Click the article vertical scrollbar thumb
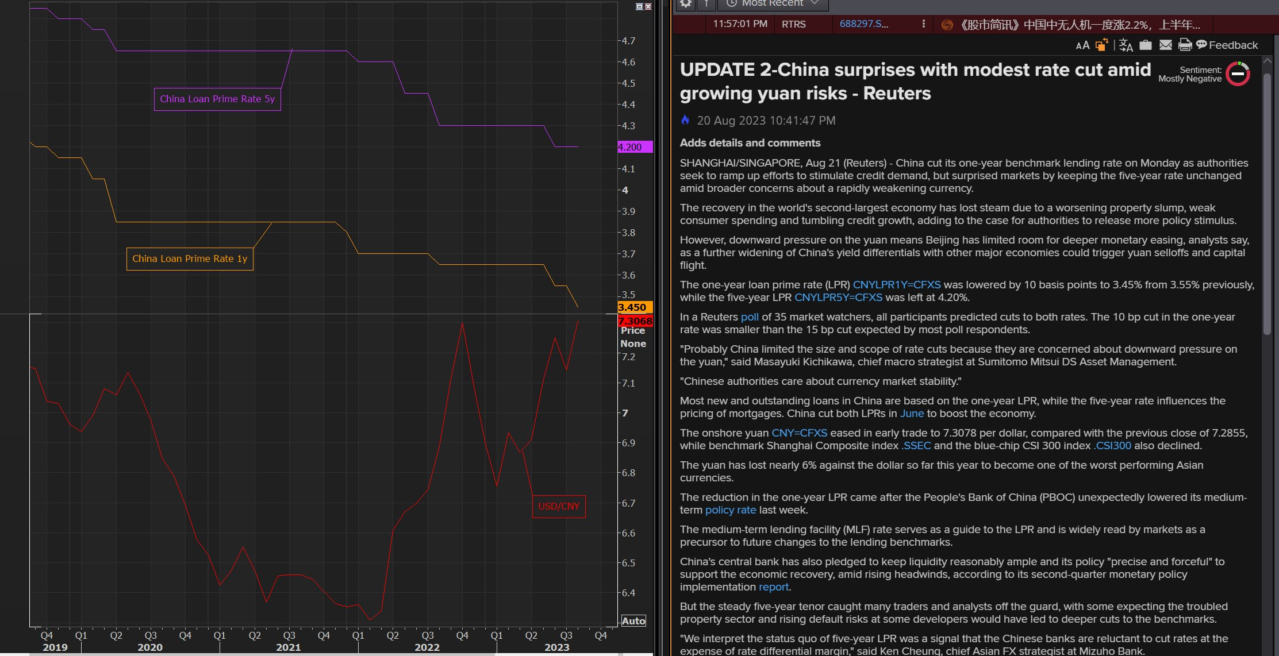 1267,204
